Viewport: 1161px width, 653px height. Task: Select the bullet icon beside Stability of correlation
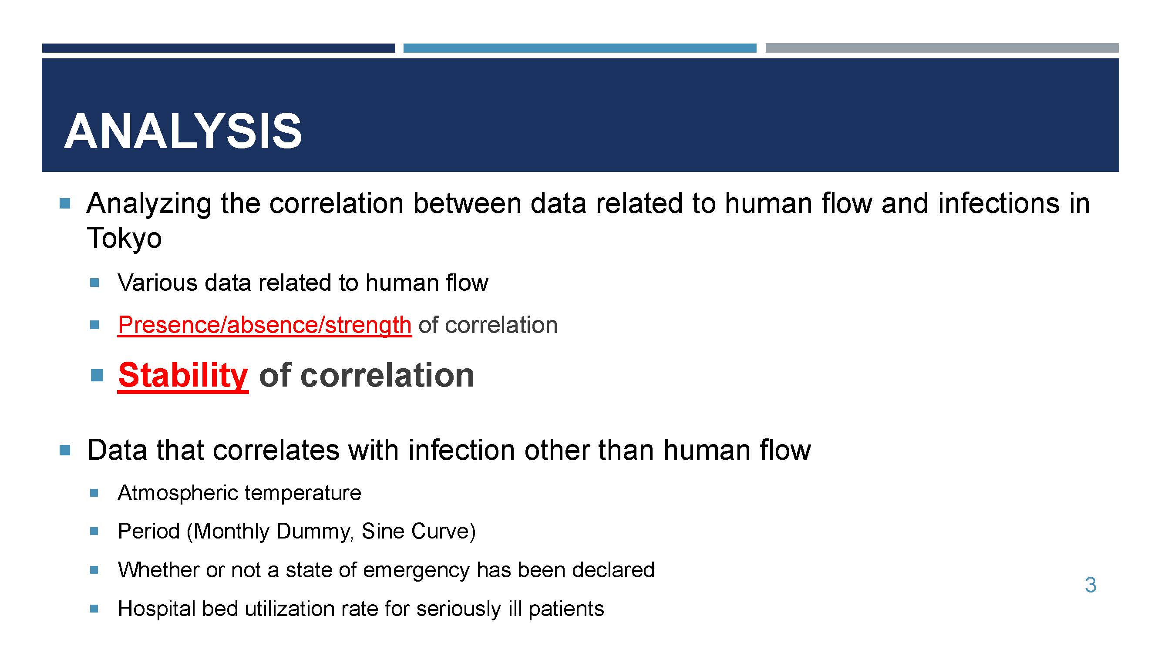pos(97,375)
